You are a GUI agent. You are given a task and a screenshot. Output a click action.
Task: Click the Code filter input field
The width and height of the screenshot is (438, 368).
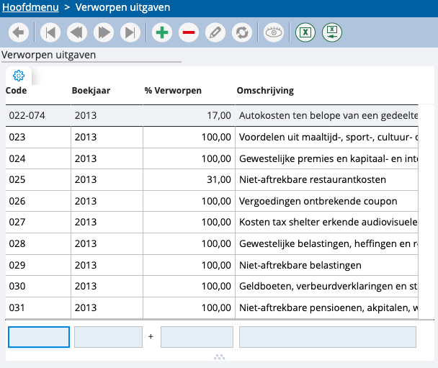(39, 337)
